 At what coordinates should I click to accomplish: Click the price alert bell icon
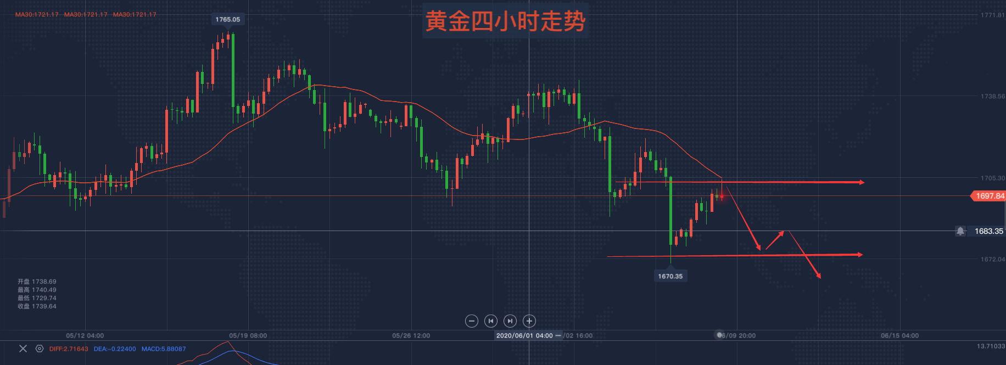pyautogui.click(x=960, y=231)
